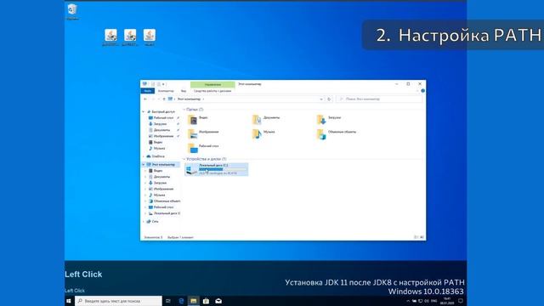Open the Средства работы с дисками tab
The image size is (544, 306).
click(x=212, y=91)
